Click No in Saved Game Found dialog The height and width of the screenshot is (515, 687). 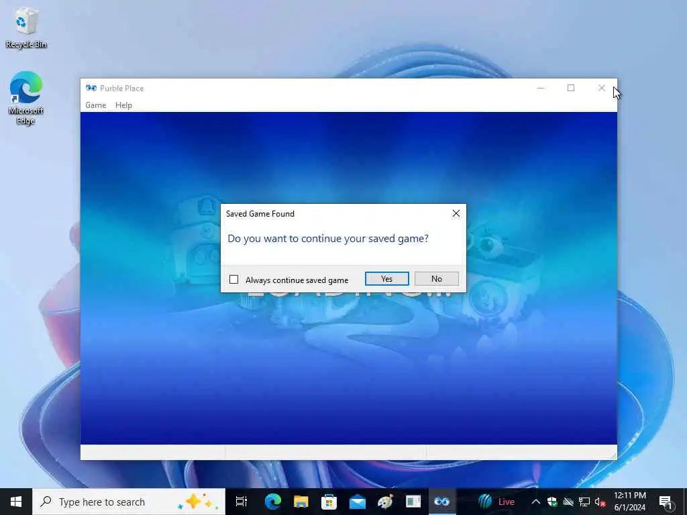pyautogui.click(x=436, y=279)
